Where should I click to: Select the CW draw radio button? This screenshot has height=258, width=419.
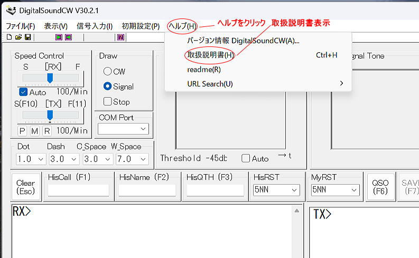(107, 71)
